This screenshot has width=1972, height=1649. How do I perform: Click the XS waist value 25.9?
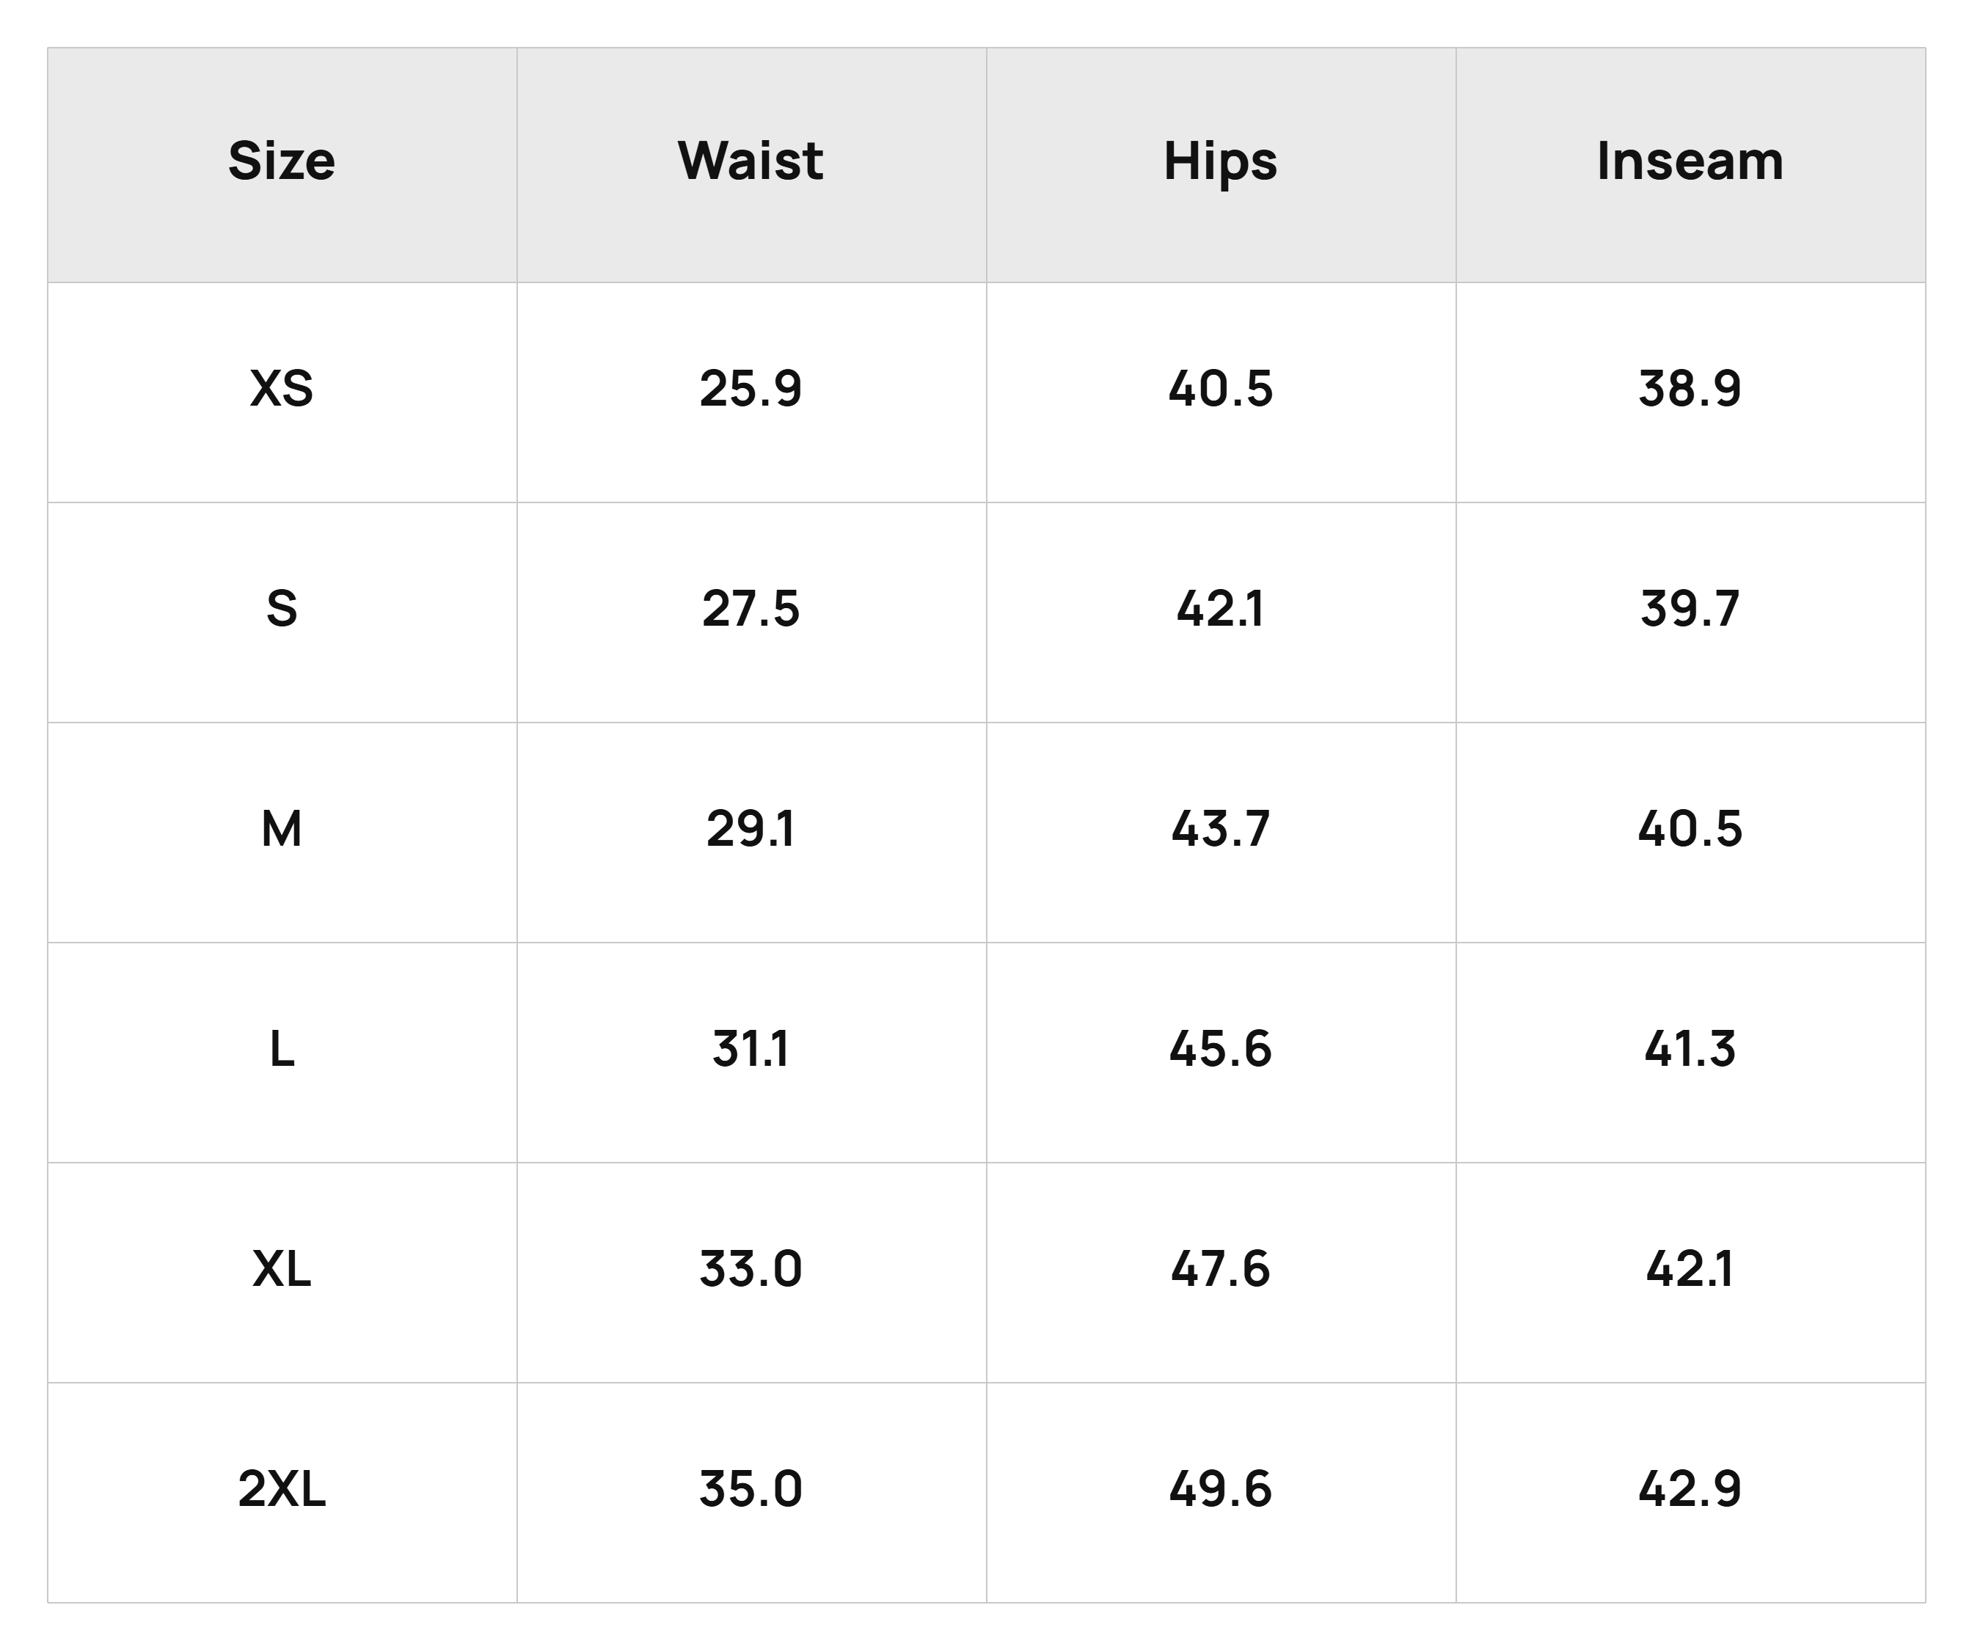coord(751,389)
